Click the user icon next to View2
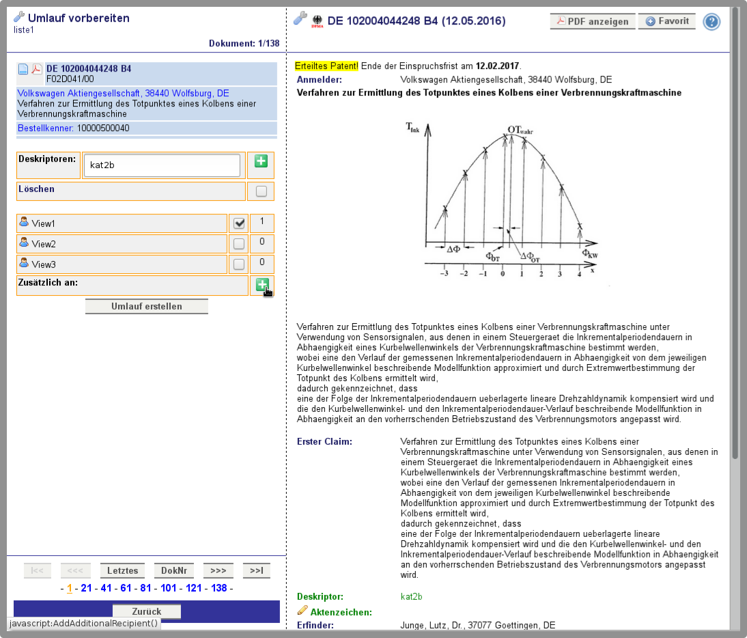Viewport: 747px width, 638px height. (24, 242)
